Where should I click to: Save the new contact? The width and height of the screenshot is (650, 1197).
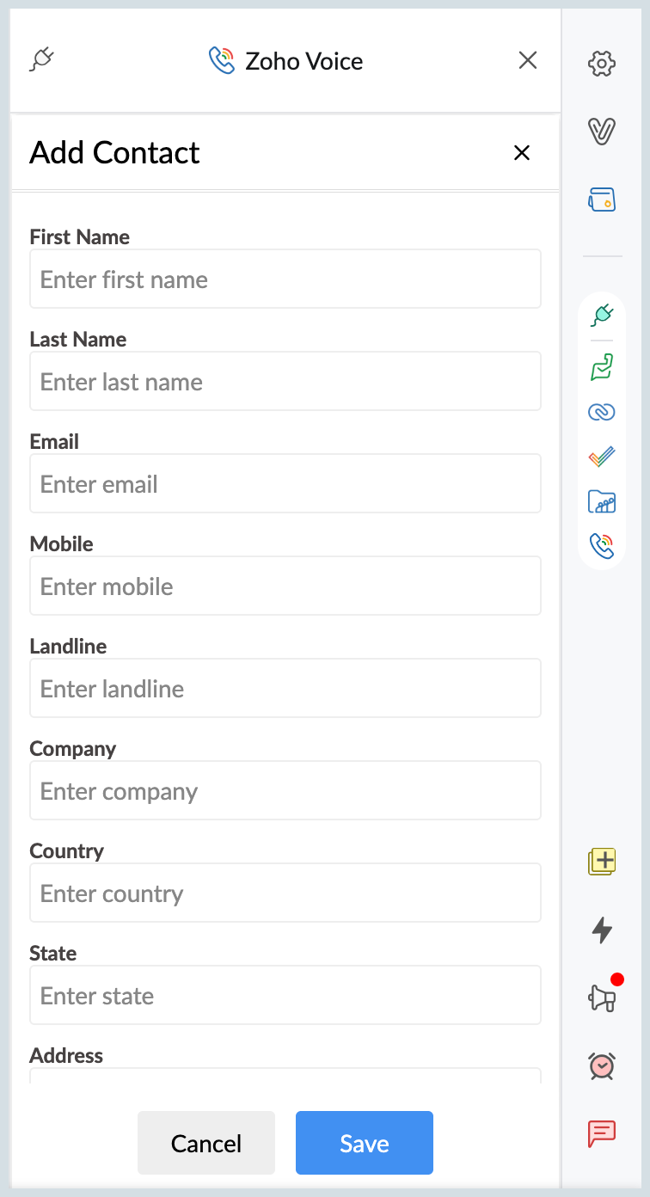point(365,1143)
